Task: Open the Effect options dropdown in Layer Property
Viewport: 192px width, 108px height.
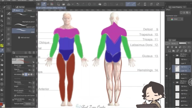Action: [190, 13]
